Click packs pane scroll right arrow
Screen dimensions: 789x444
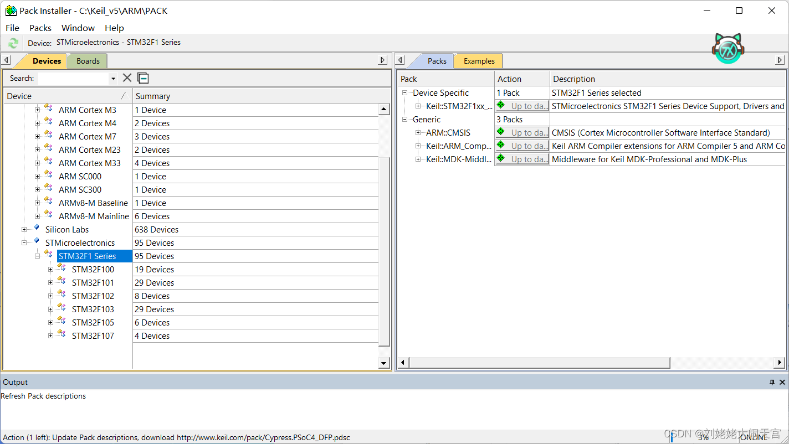(x=780, y=363)
